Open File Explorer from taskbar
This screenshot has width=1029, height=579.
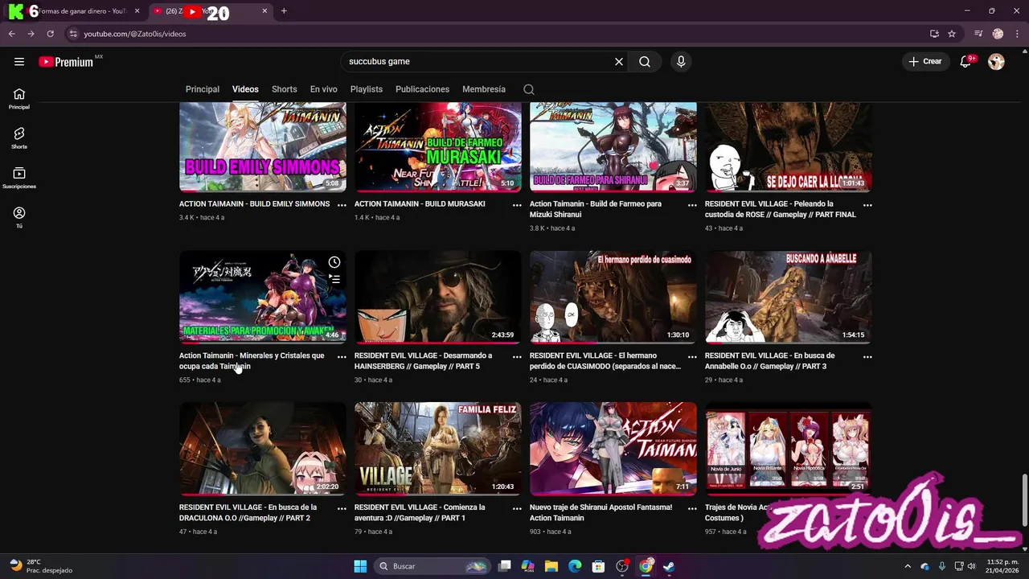coord(551,566)
